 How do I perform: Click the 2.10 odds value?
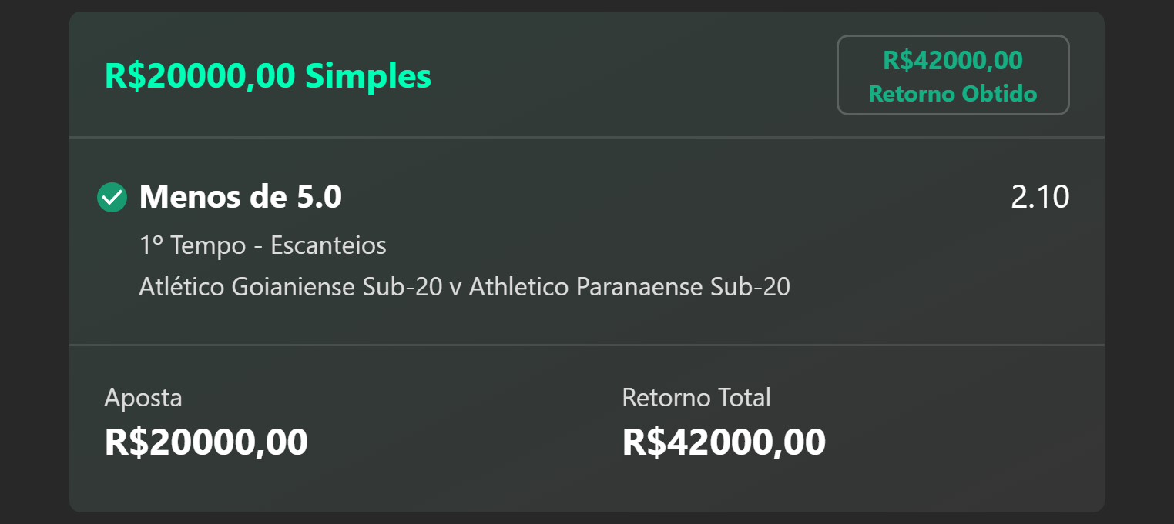(x=1040, y=198)
